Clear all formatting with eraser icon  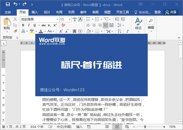click(x=63, y=25)
